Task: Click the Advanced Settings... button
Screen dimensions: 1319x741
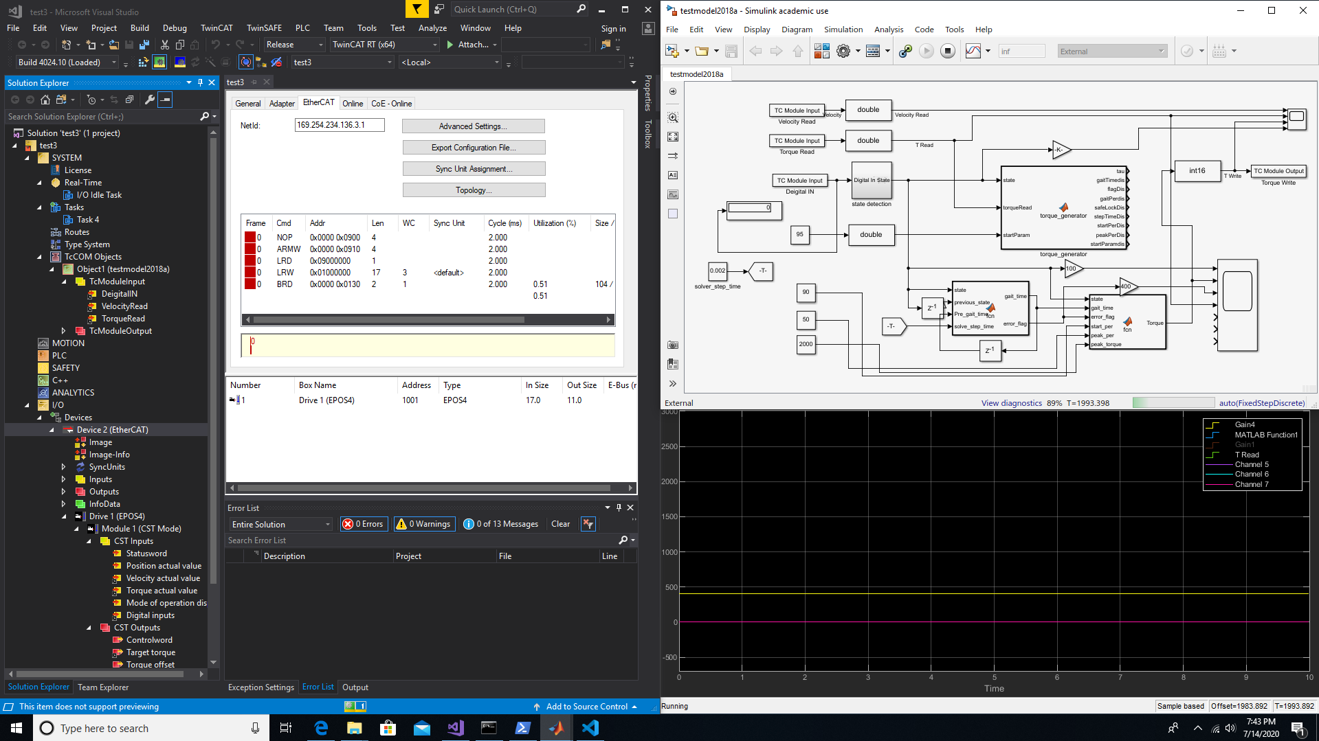Action: click(x=473, y=126)
